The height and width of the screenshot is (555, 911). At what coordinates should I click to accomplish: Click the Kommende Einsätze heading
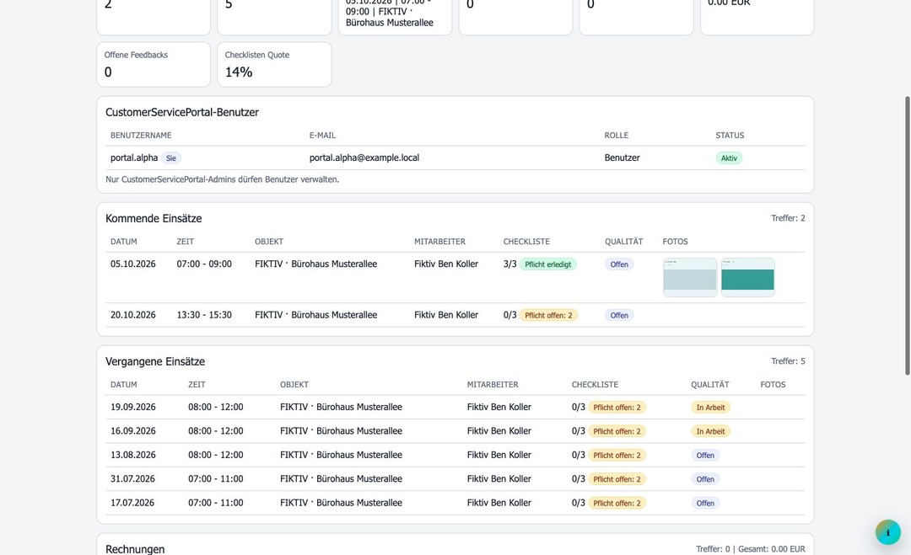pyautogui.click(x=154, y=218)
